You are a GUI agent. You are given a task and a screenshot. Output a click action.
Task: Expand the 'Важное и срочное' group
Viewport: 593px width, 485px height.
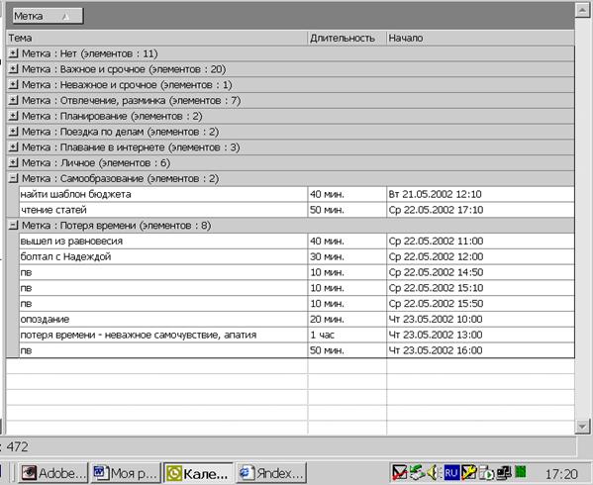coord(13,69)
